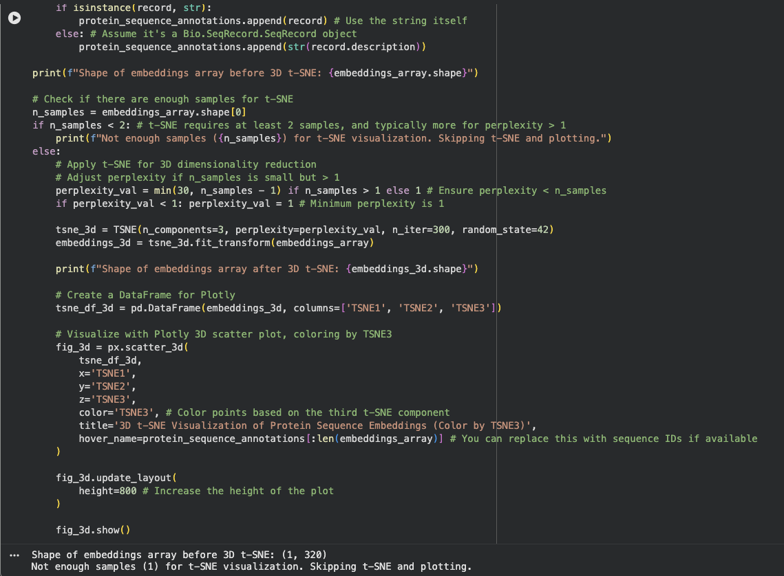Click the 'height=800' layout parameter line

tap(206, 491)
